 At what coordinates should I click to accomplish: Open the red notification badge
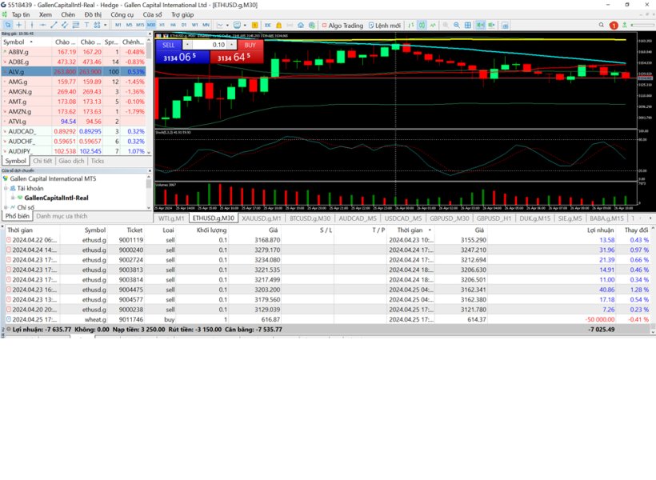click(614, 26)
